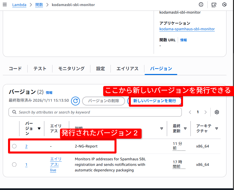The image size is (234, 190).
Task: Sort by バージョン column arrow
Action: coord(39,128)
